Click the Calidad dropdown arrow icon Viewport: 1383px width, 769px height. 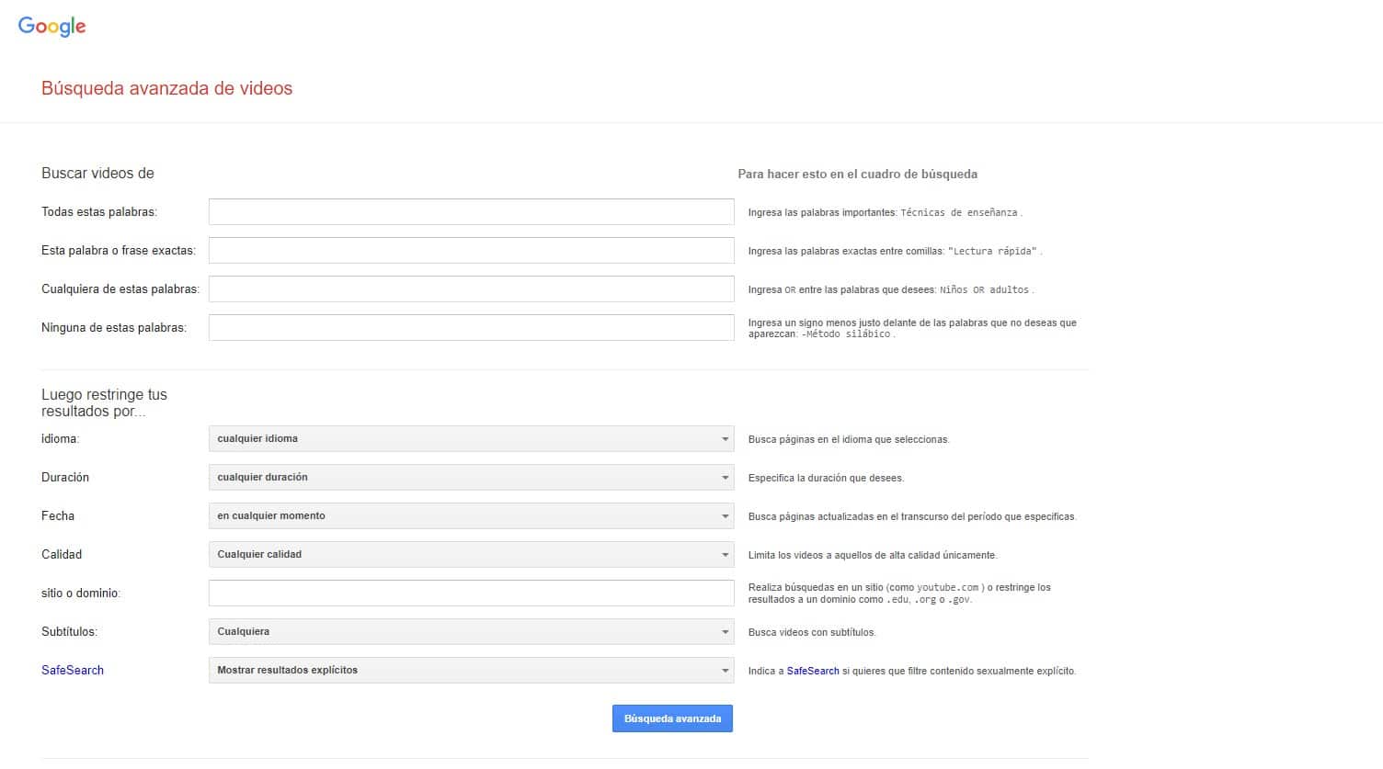coord(724,554)
